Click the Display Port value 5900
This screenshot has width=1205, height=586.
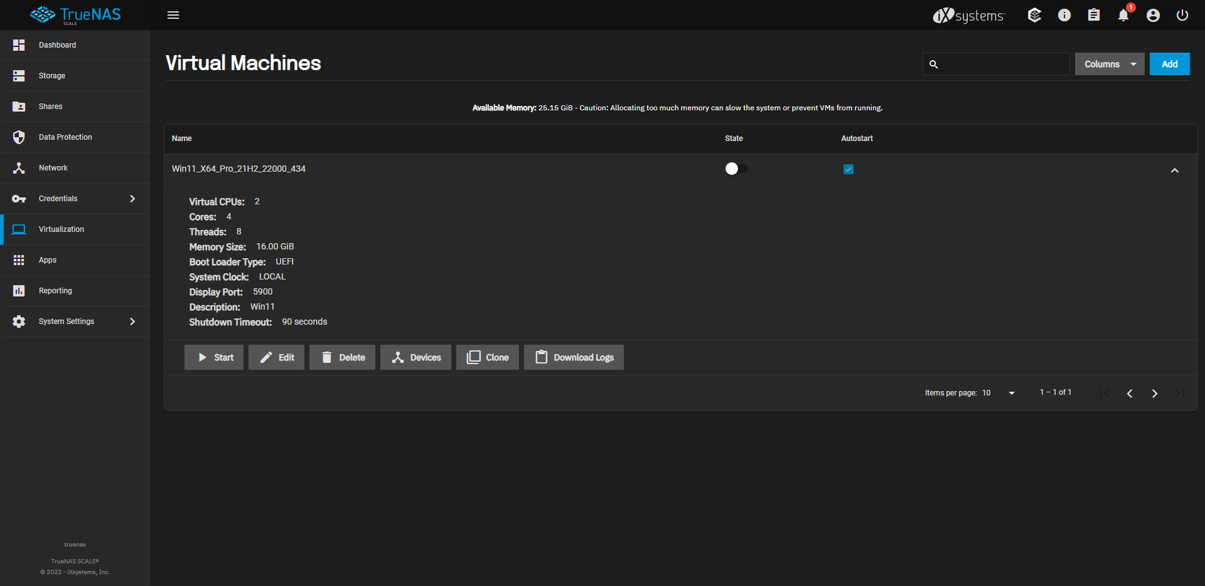point(262,292)
